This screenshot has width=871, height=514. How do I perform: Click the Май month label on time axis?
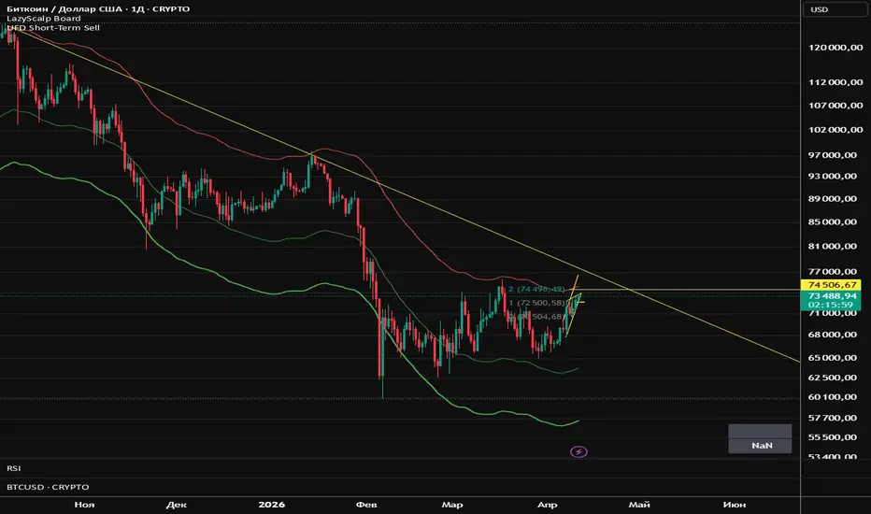(x=639, y=505)
